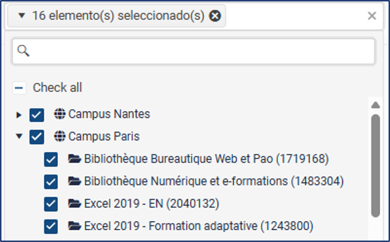Select the Excel 2019 - Formation adaptative (1243800) item
The height and width of the screenshot is (242, 390).
pyautogui.click(x=199, y=226)
